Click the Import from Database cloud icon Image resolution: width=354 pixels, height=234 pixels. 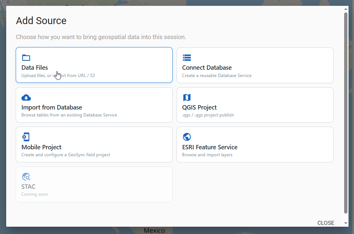point(26,97)
